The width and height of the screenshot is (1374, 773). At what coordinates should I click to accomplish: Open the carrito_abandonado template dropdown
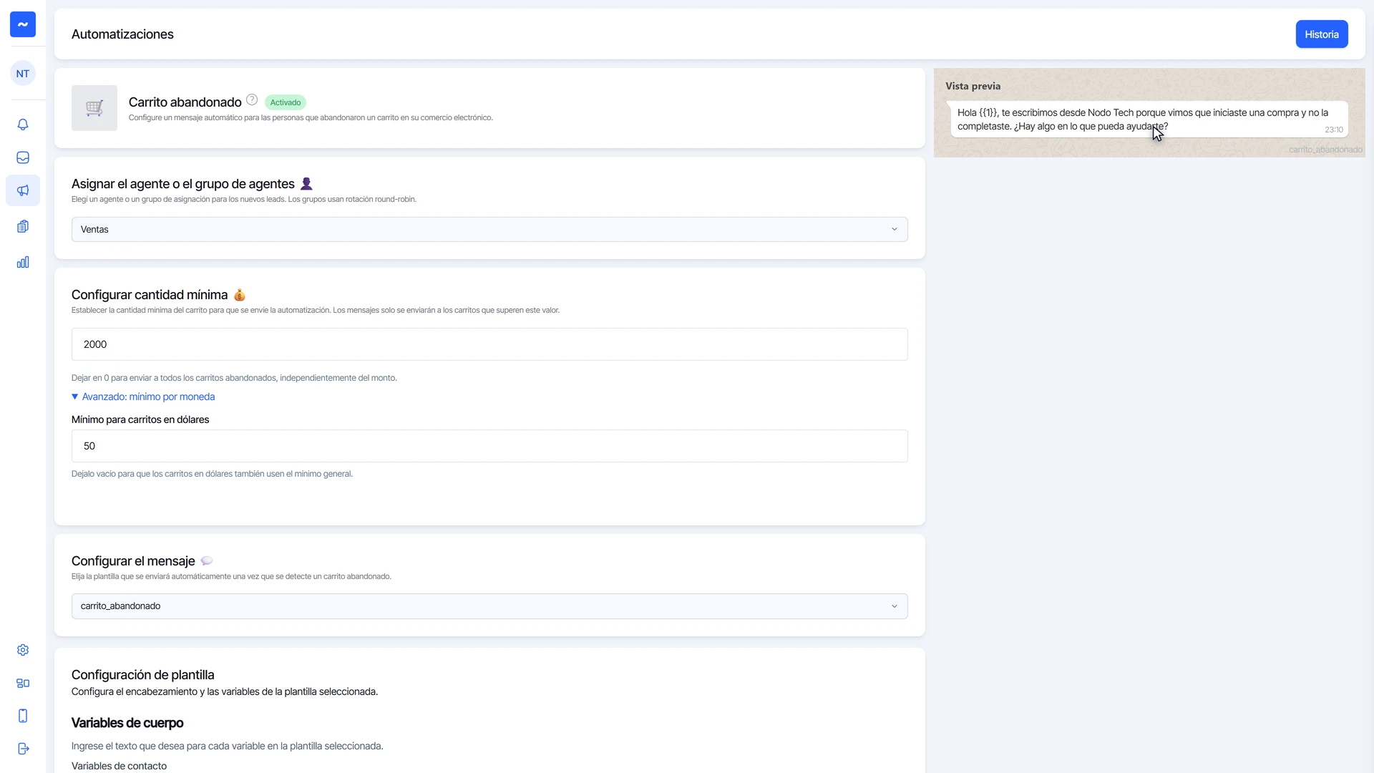pyautogui.click(x=489, y=606)
